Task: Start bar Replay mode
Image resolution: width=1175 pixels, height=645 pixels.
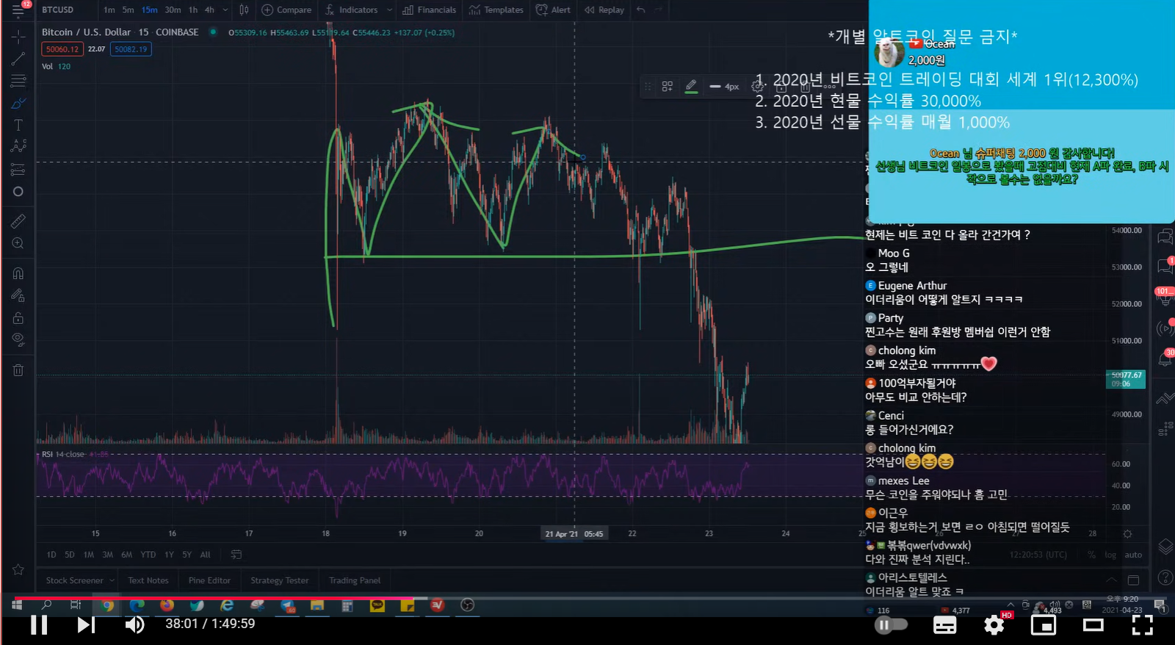Action: tap(604, 10)
